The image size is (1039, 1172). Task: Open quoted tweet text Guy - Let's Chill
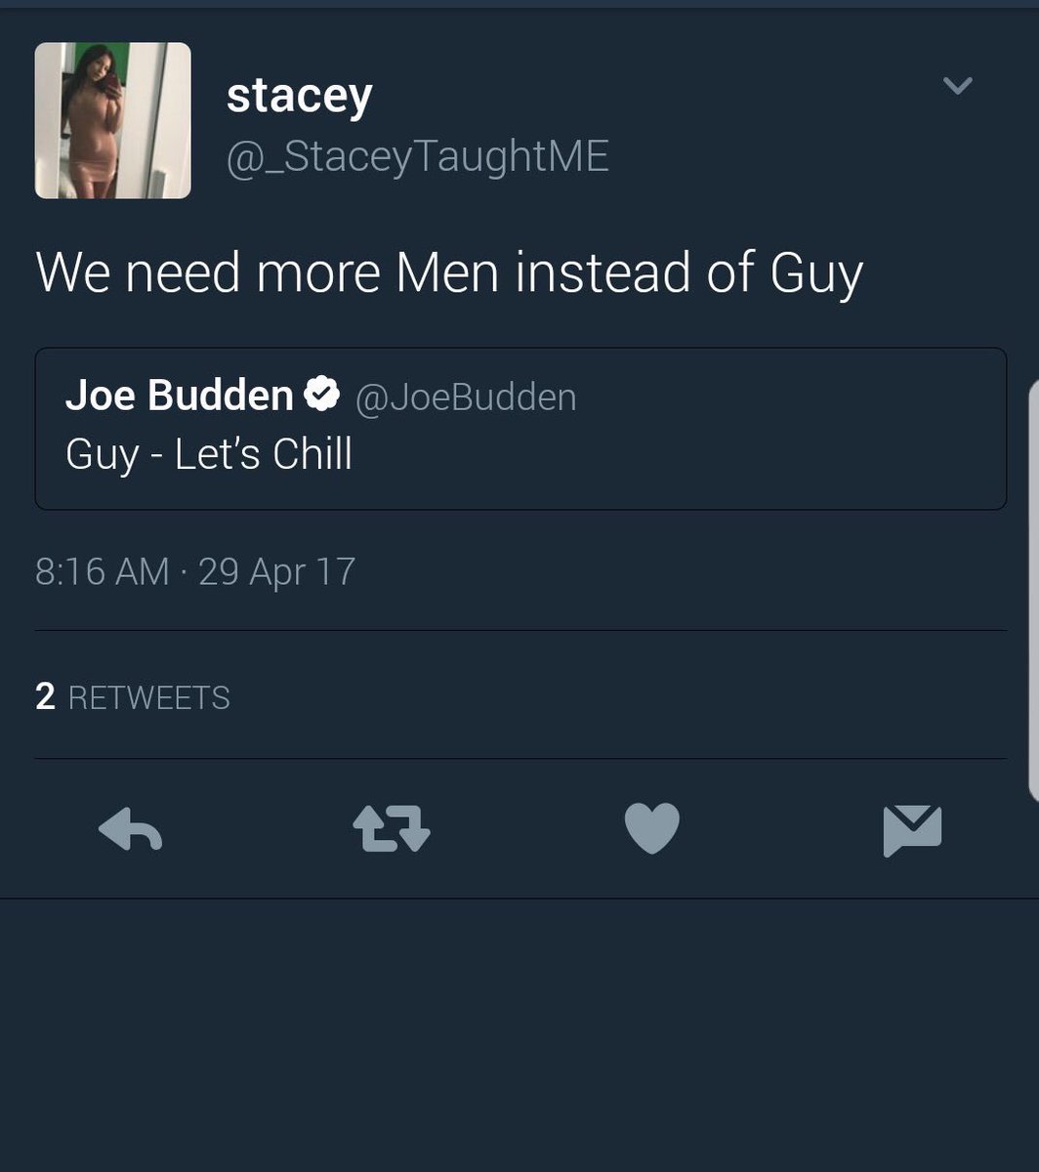click(x=209, y=455)
